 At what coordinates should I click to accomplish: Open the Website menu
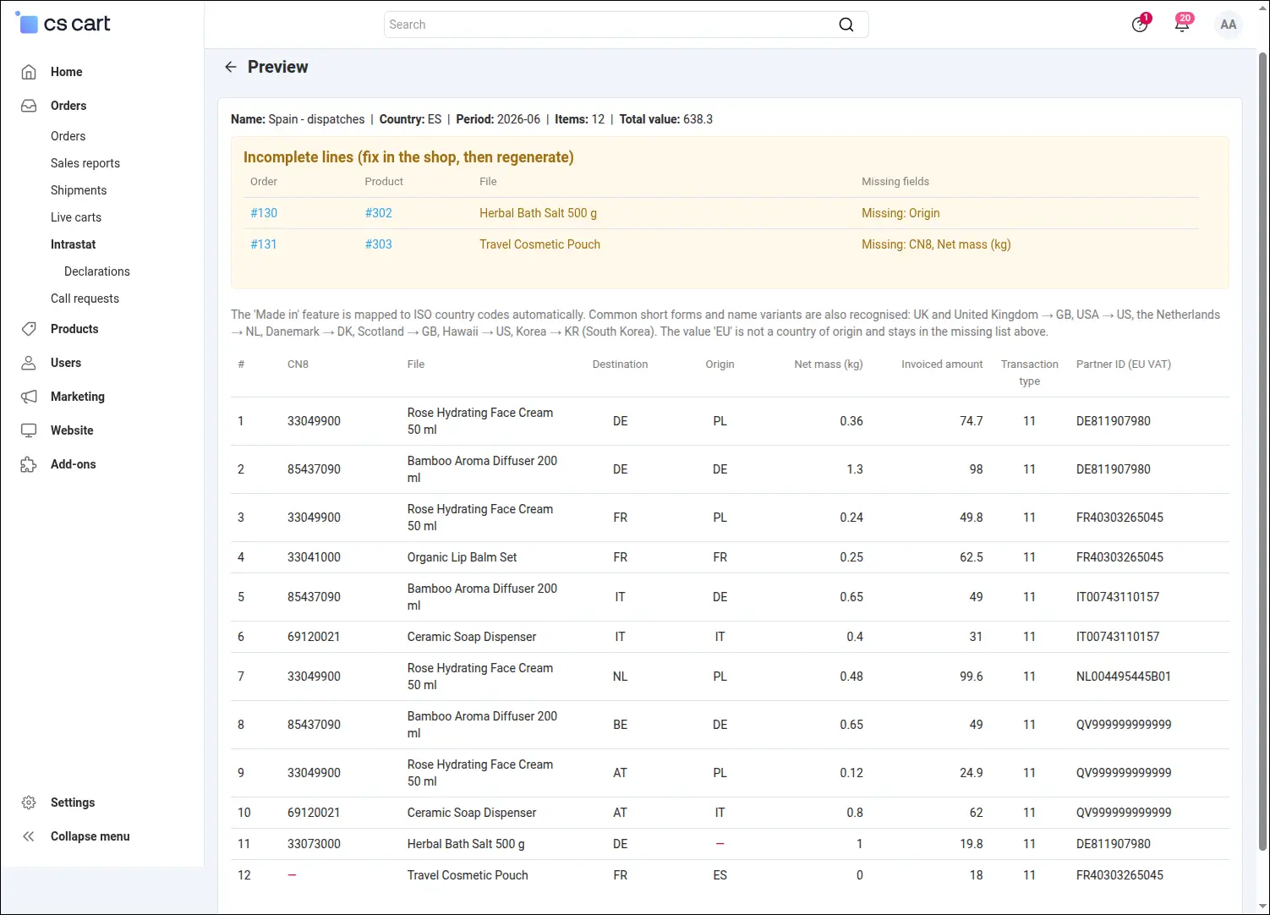click(72, 430)
